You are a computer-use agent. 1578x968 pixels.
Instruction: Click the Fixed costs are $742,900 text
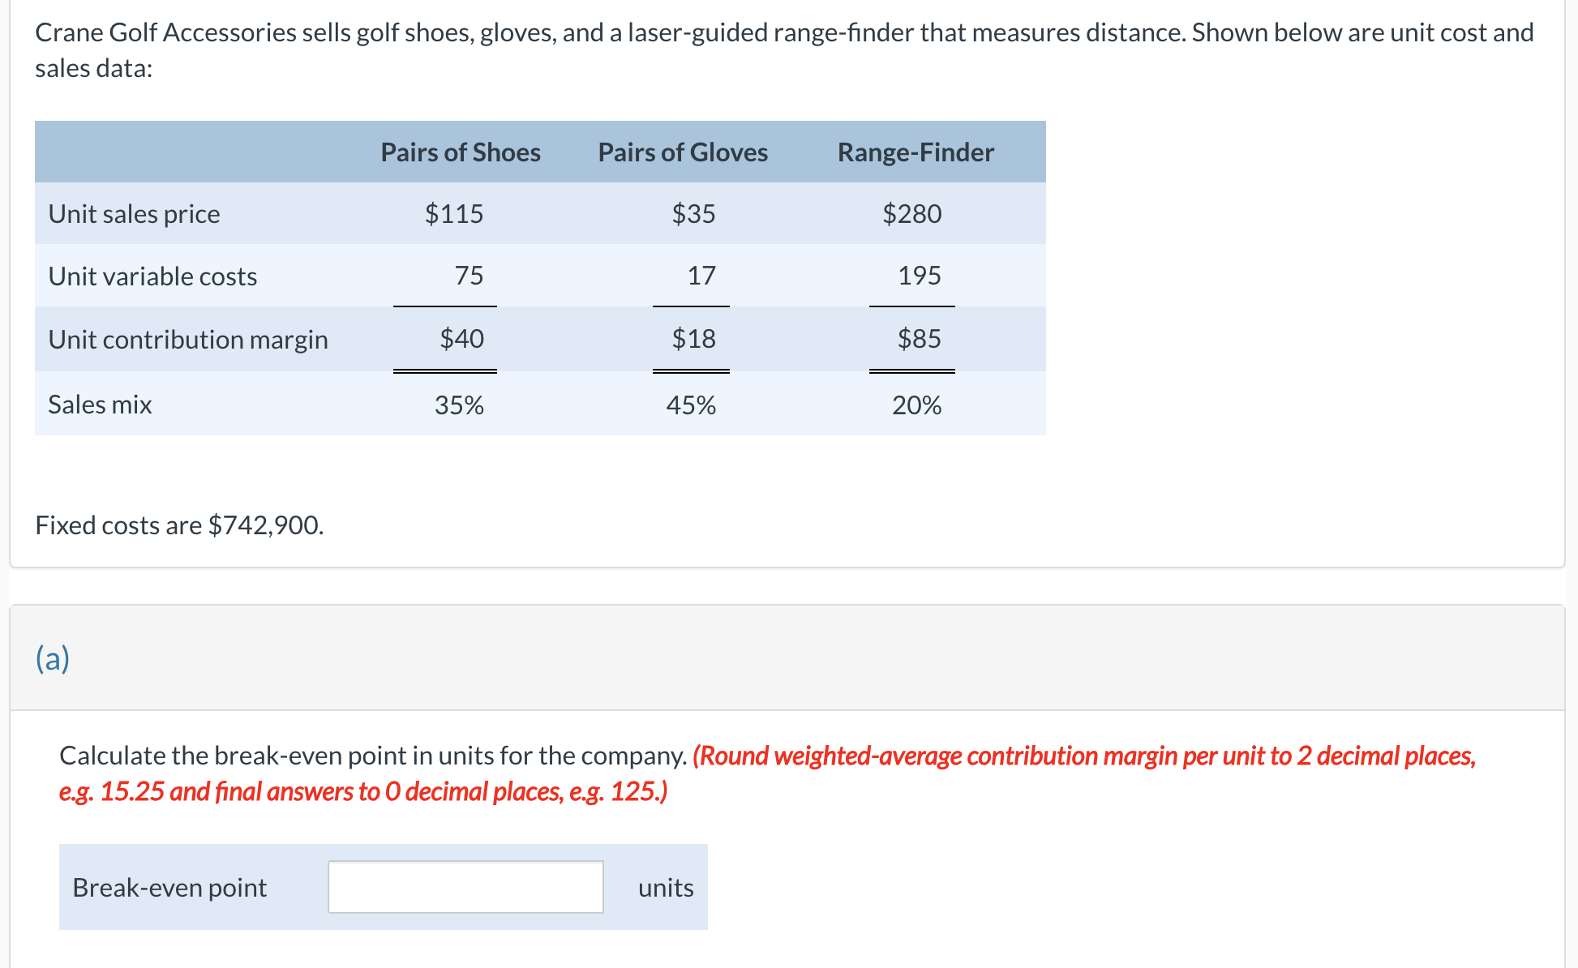[179, 525]
